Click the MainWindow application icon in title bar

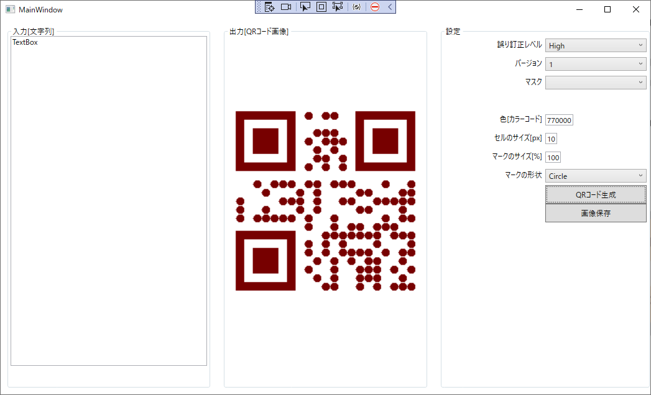click(9, 9)
